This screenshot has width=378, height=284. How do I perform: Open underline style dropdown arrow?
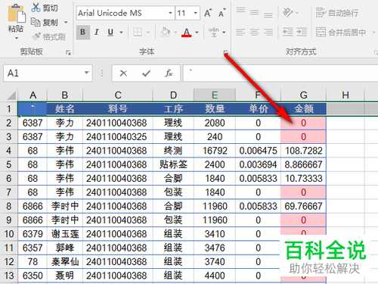pos(121,33)
